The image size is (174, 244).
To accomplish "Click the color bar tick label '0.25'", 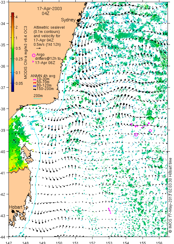I will click(x=19, y=59).
